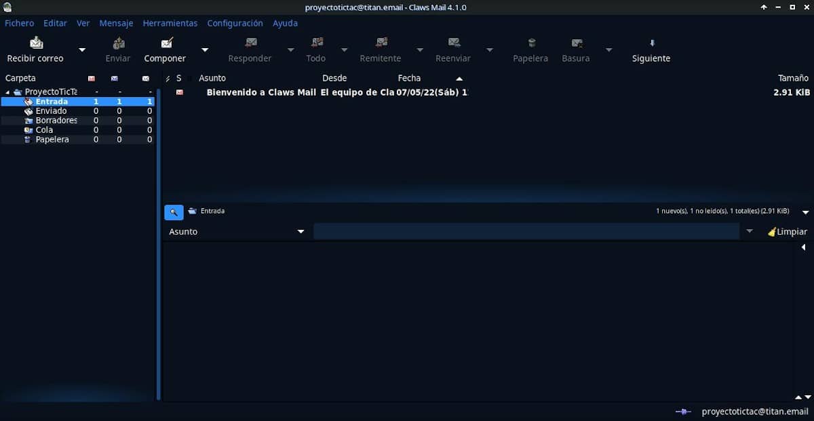Open the Ayuda menu
814x421 pixels.
point(285,23)
